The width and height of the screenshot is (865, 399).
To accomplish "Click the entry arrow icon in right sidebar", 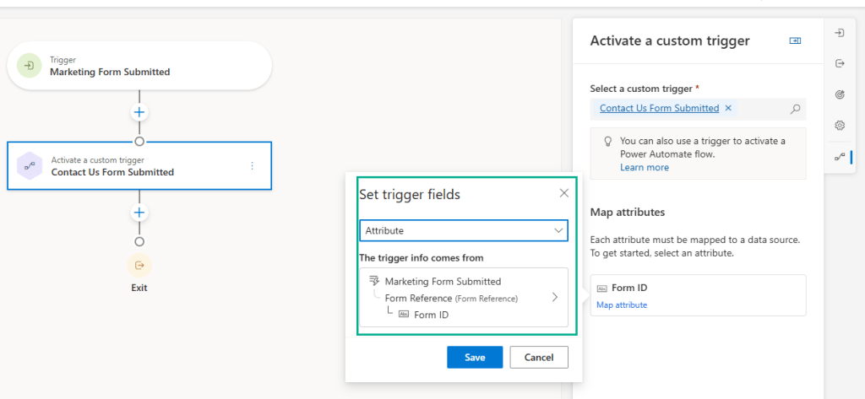I will [840, 33].
